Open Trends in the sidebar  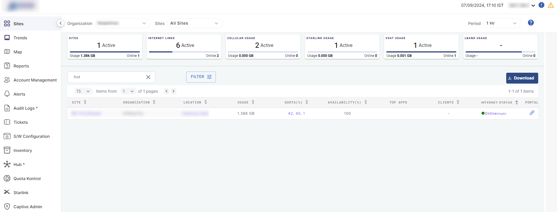point(20,38)
